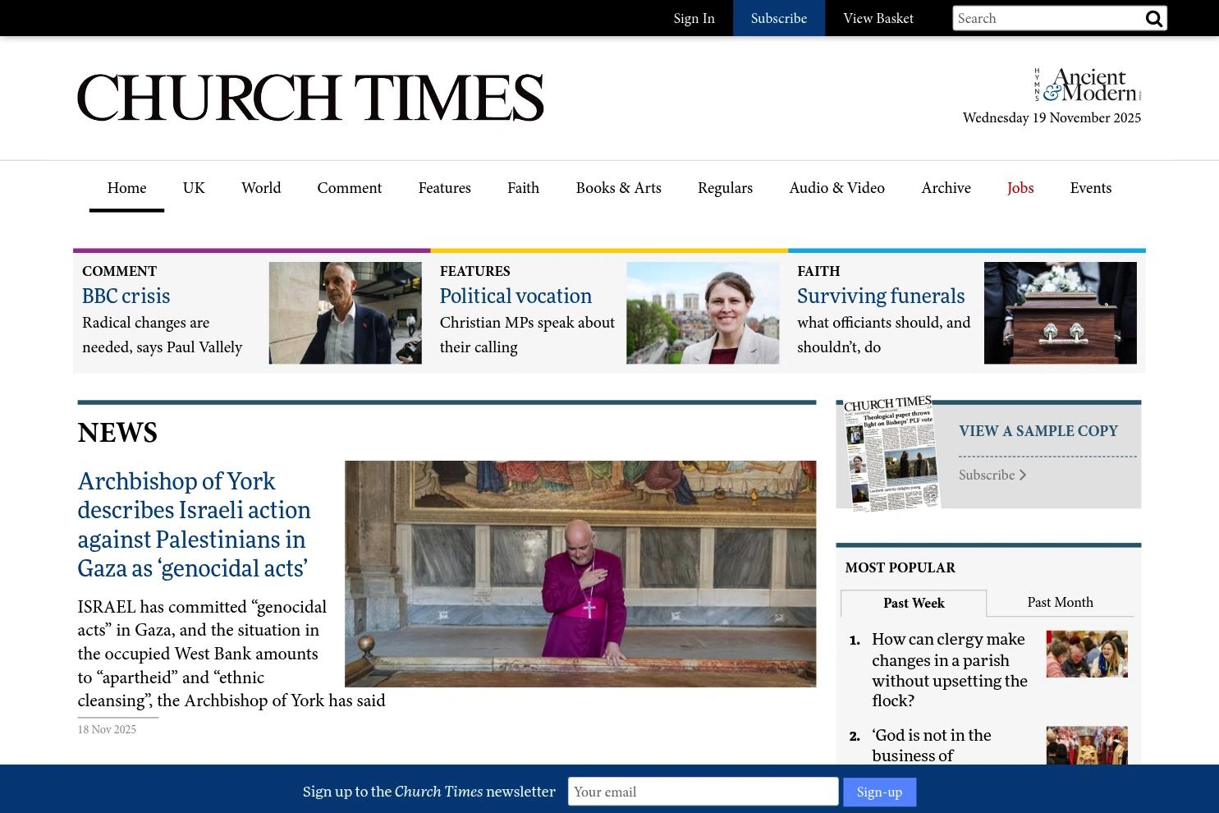Click the MOST POPULAR heading
Screen dimensions: 1219x813
(900, 567)
